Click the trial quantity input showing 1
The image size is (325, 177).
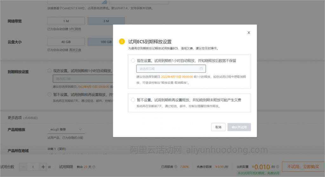33,167
